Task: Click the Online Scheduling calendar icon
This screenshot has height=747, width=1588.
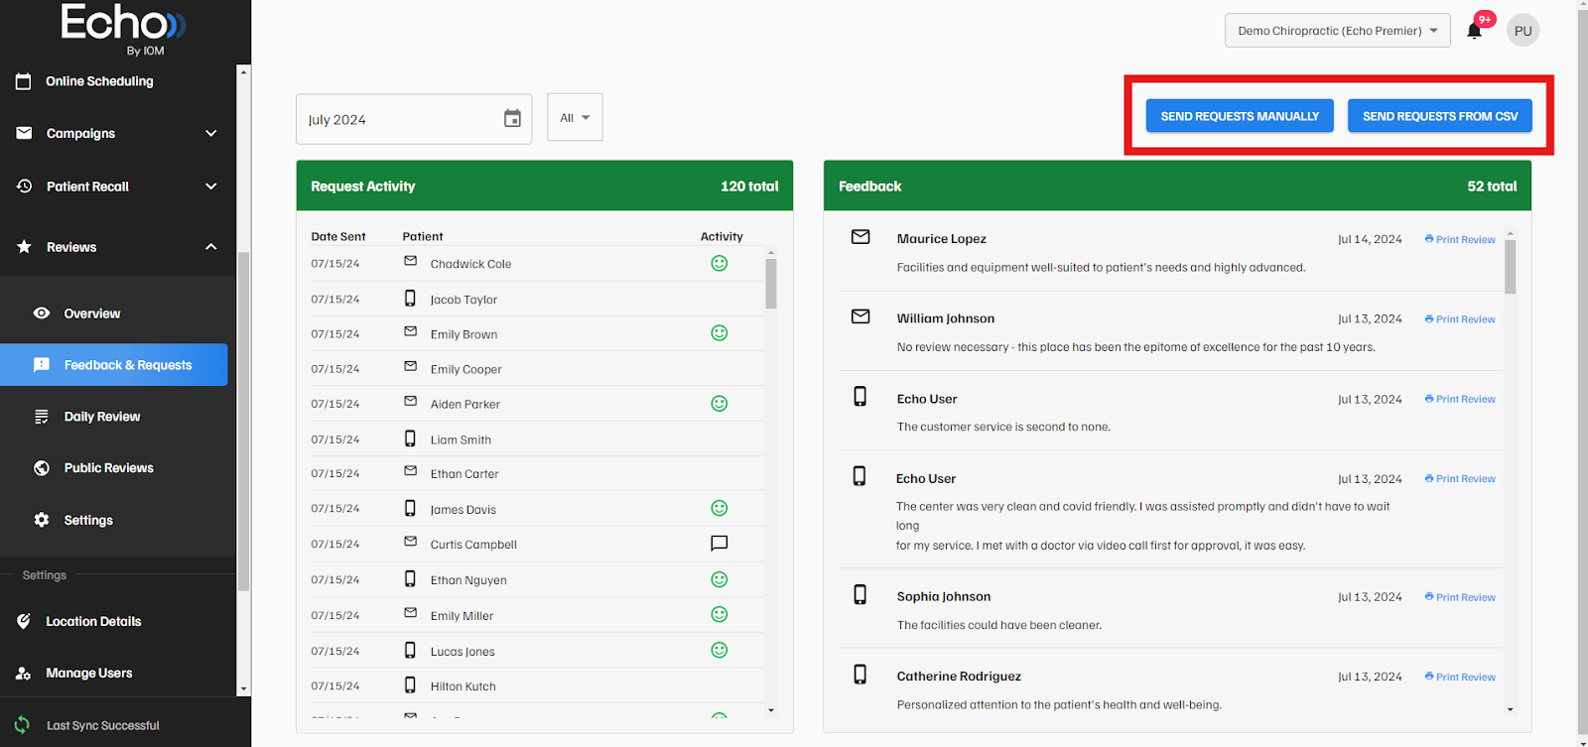Action: [24, 81]
